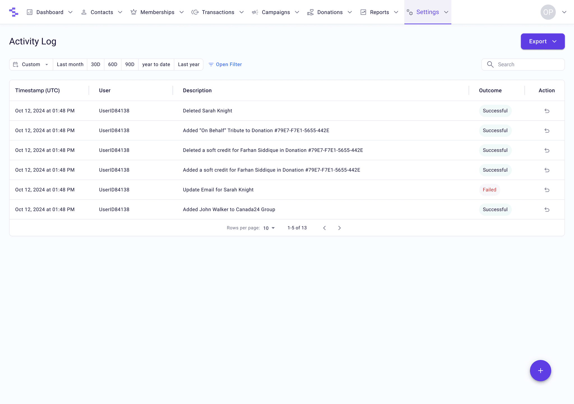Click the OP user avatar
This screenshot has width=574, height=404.
tap(548, 12)
